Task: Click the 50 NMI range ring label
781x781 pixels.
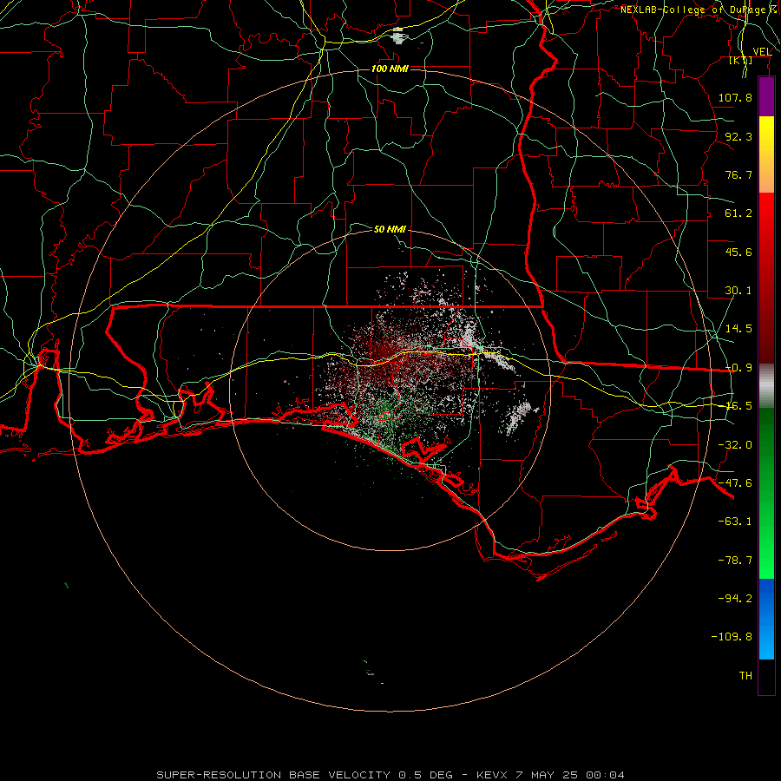Action: pos(390,229)
